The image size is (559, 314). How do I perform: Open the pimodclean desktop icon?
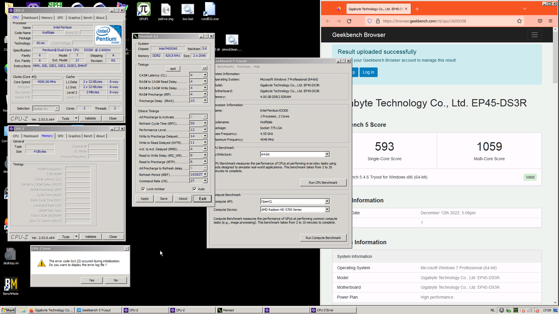(232, 42)
